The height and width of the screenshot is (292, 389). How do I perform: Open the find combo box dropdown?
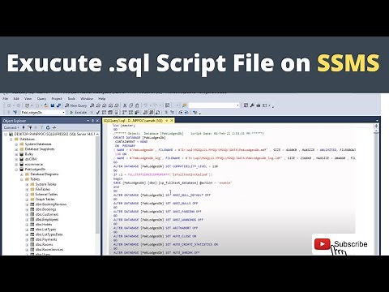click(x=237, y=105)
